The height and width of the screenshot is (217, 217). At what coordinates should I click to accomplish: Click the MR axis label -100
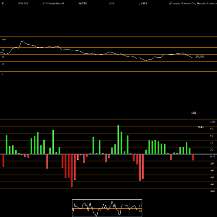click(213, 191)
